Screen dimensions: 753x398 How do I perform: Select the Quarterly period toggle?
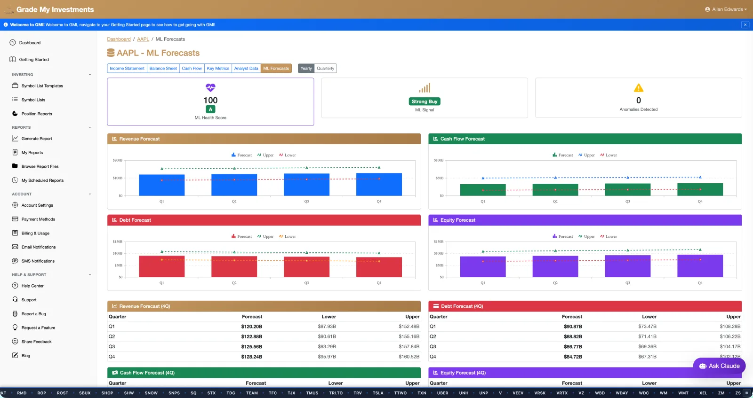click(326, 68)
